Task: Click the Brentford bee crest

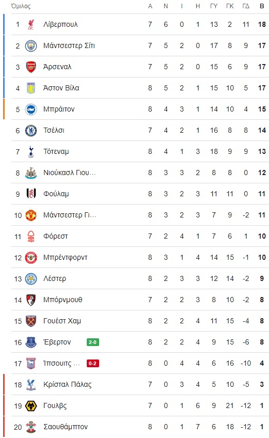Action: point(31,258)
